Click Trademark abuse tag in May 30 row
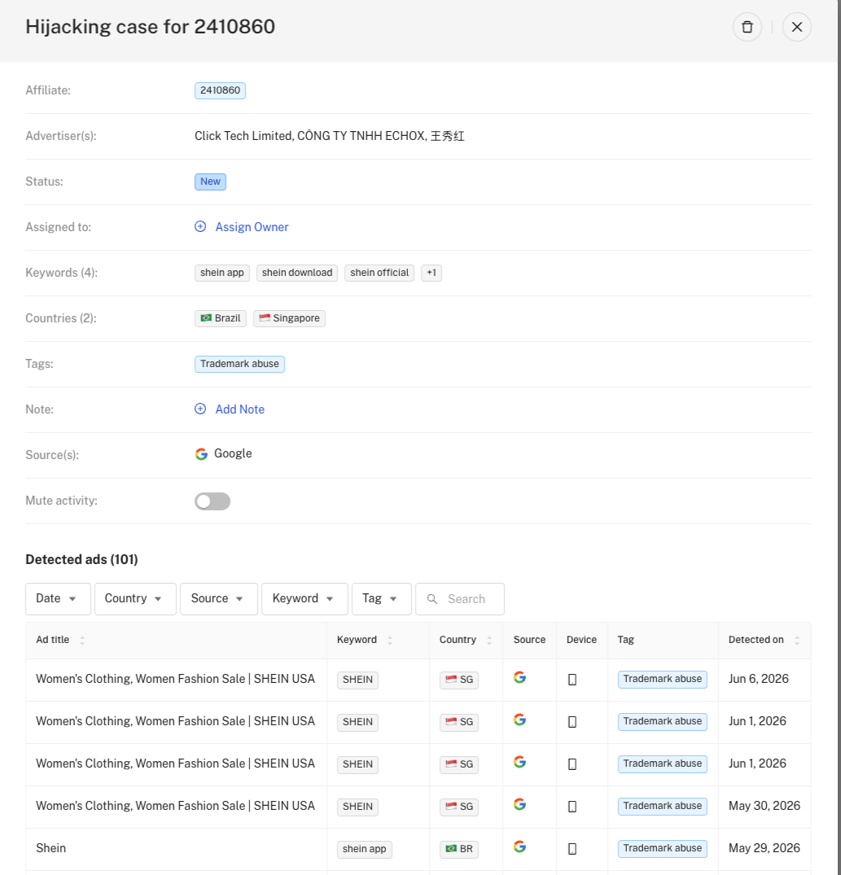 coord(663,807)
